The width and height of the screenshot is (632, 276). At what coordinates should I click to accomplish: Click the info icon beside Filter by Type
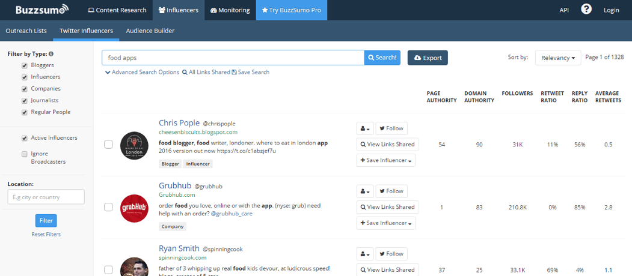click(x=51, y=54)
